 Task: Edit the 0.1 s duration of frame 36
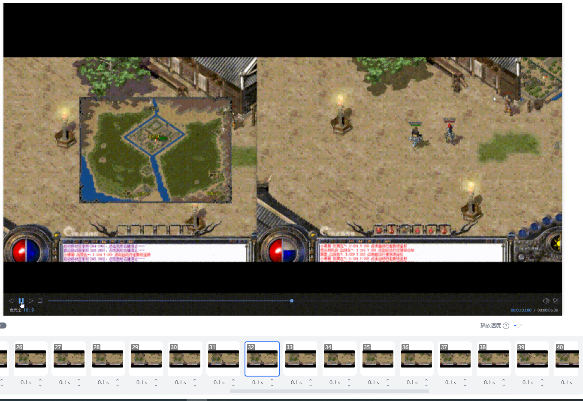click(412, 383)
